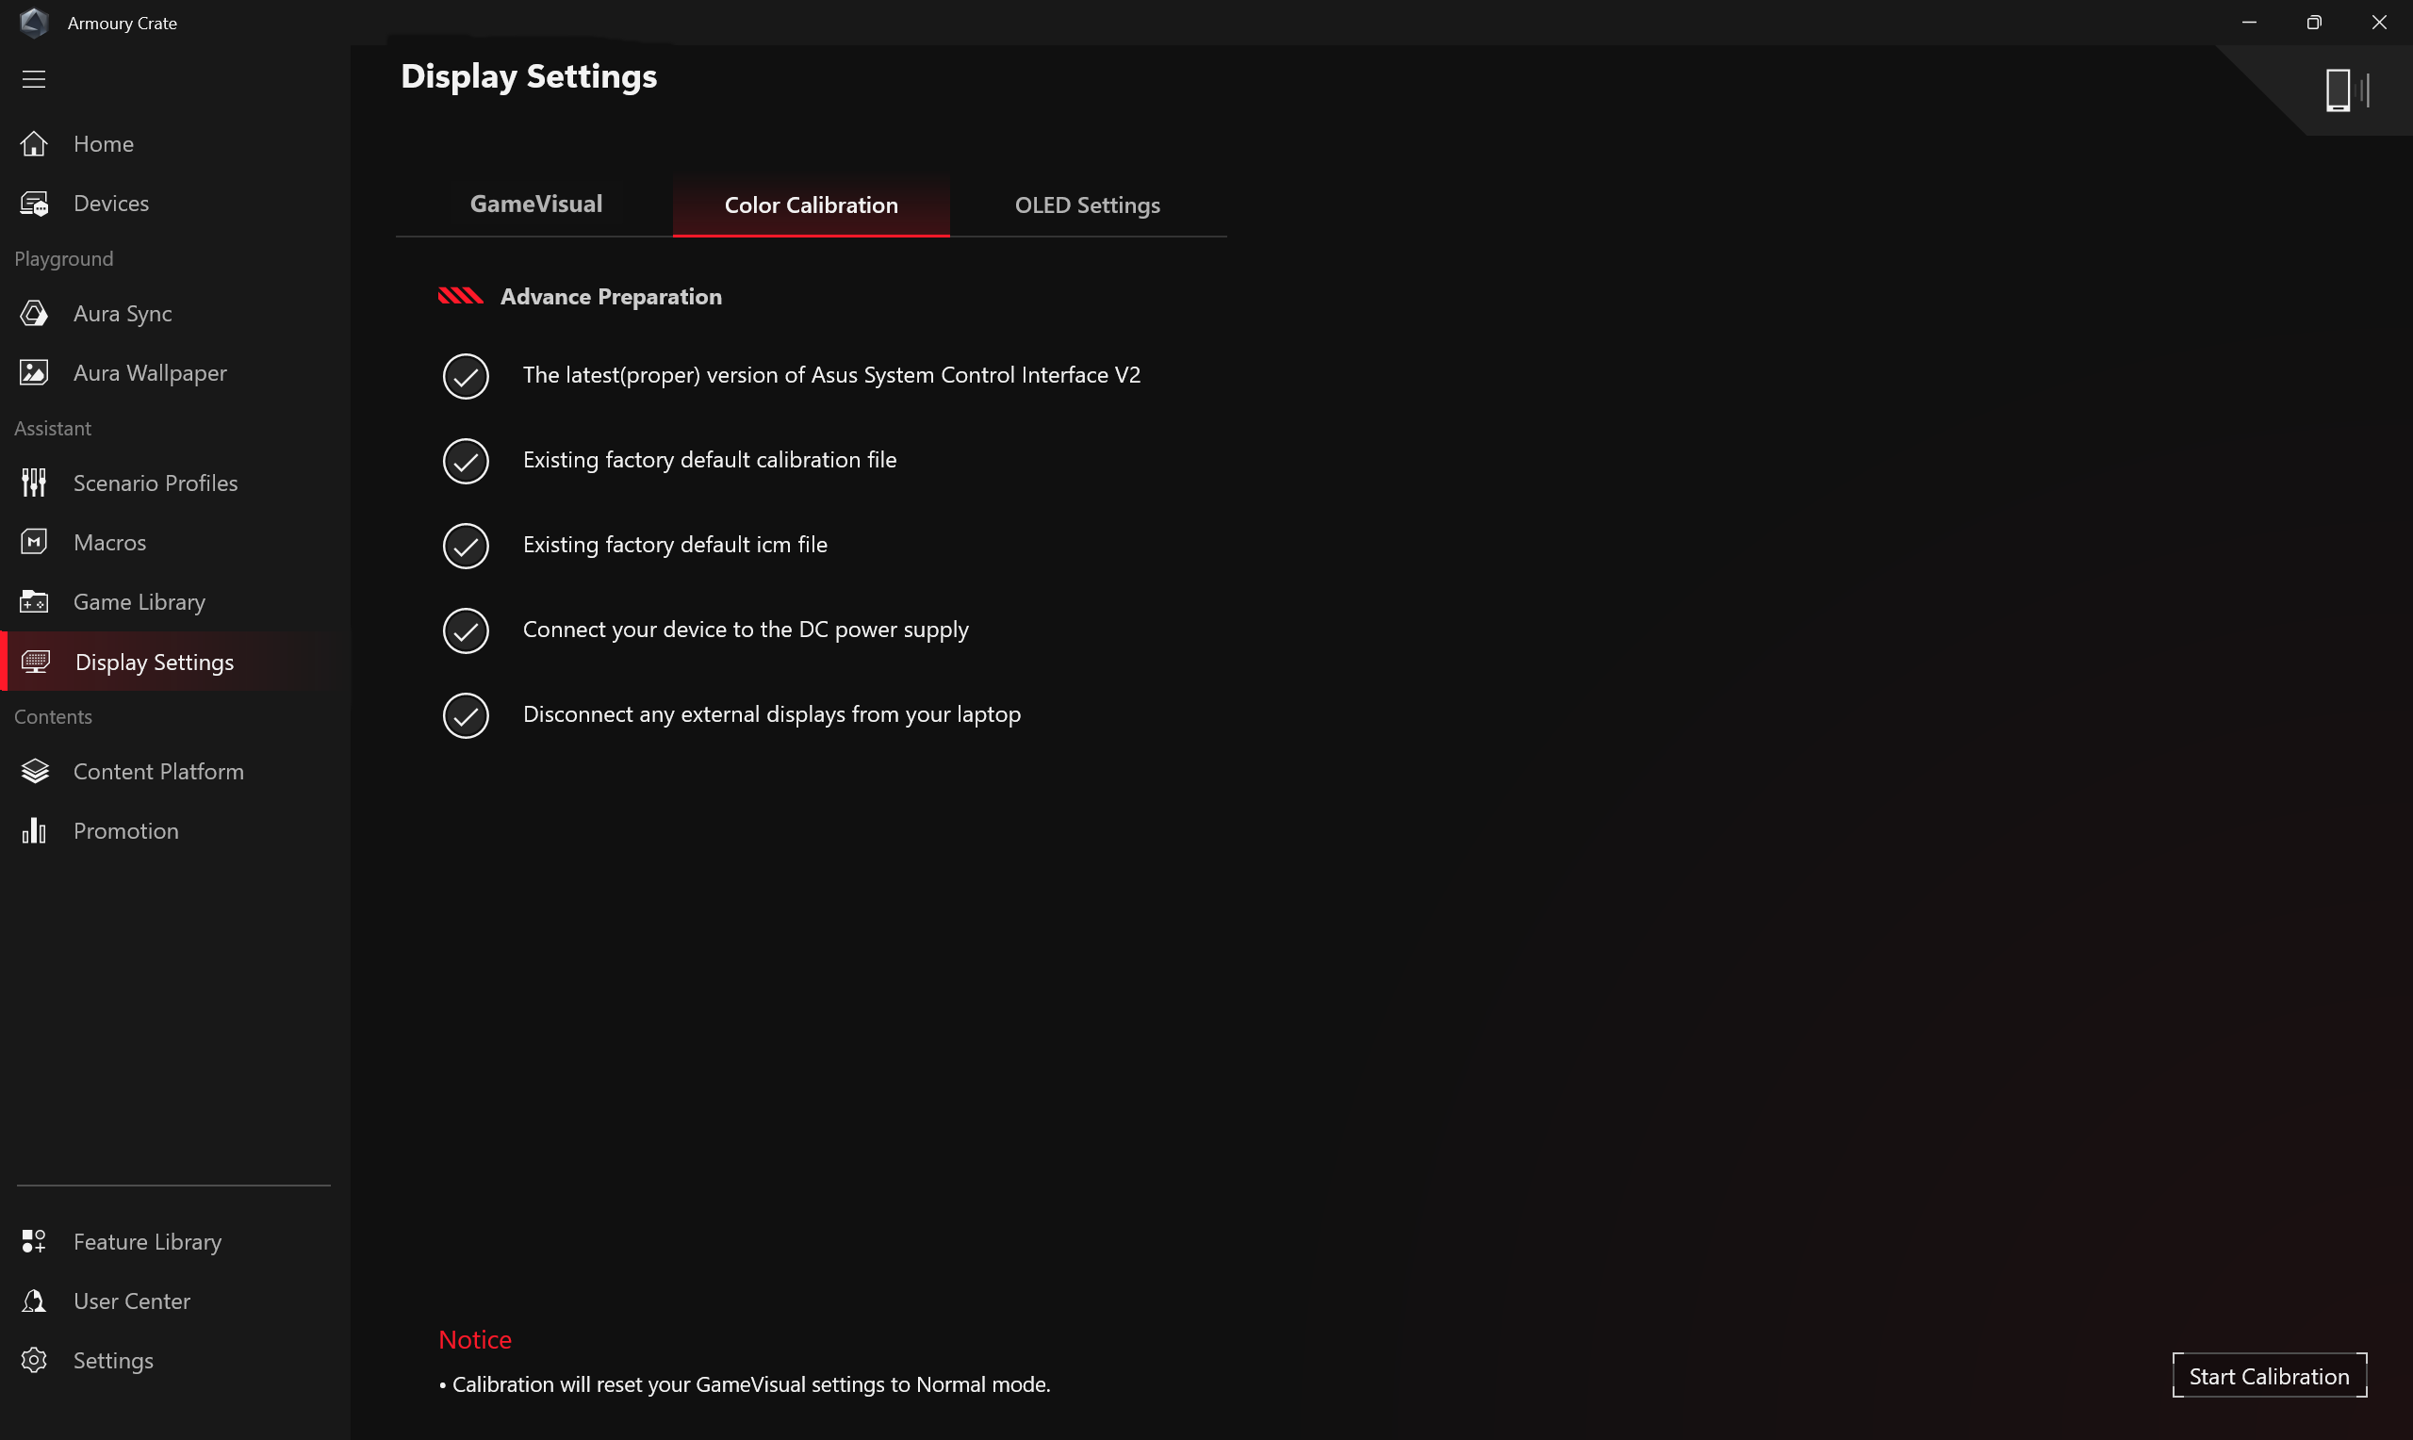The height and width of the screenshot is (1440, 2413).
Task: Click the Scenario Profiles sliders icon
Action: [x=34, y=483]
